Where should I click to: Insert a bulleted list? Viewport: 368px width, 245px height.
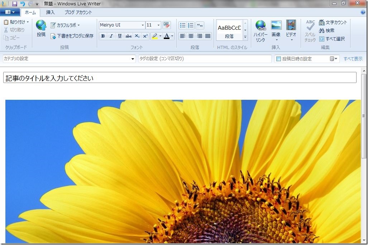(x=183, y=25)
